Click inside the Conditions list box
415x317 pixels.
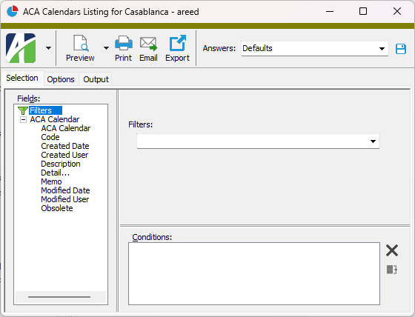point(254,273)
